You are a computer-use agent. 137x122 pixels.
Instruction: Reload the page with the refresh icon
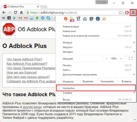click(16, 12)
